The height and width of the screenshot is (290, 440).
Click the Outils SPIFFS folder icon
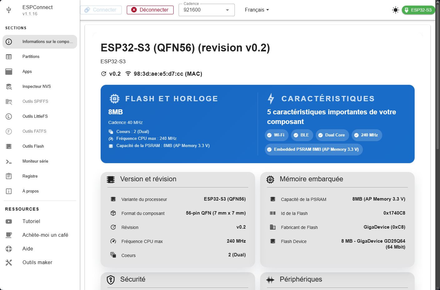[9, 102]
